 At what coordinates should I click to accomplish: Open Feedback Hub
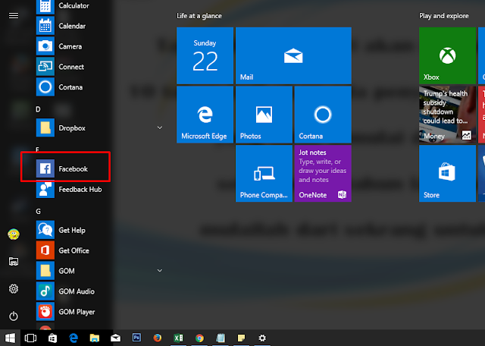(x=68, y=189)
